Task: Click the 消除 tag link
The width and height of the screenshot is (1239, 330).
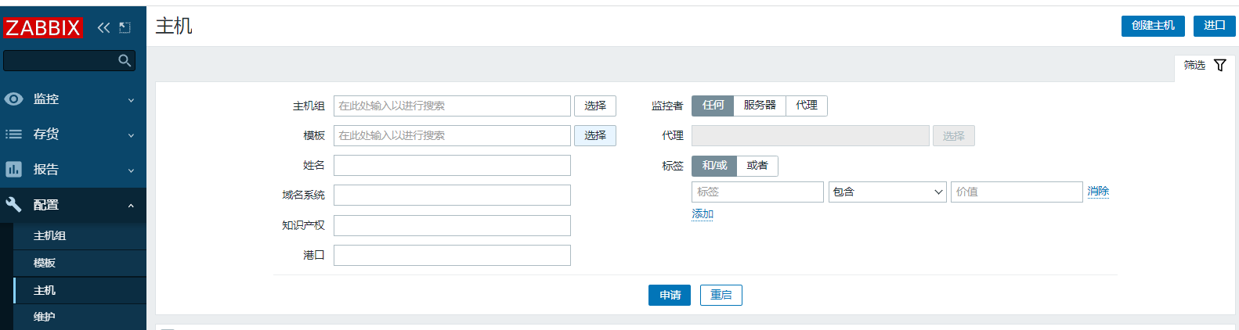Action: click(x=1098, y=191)
